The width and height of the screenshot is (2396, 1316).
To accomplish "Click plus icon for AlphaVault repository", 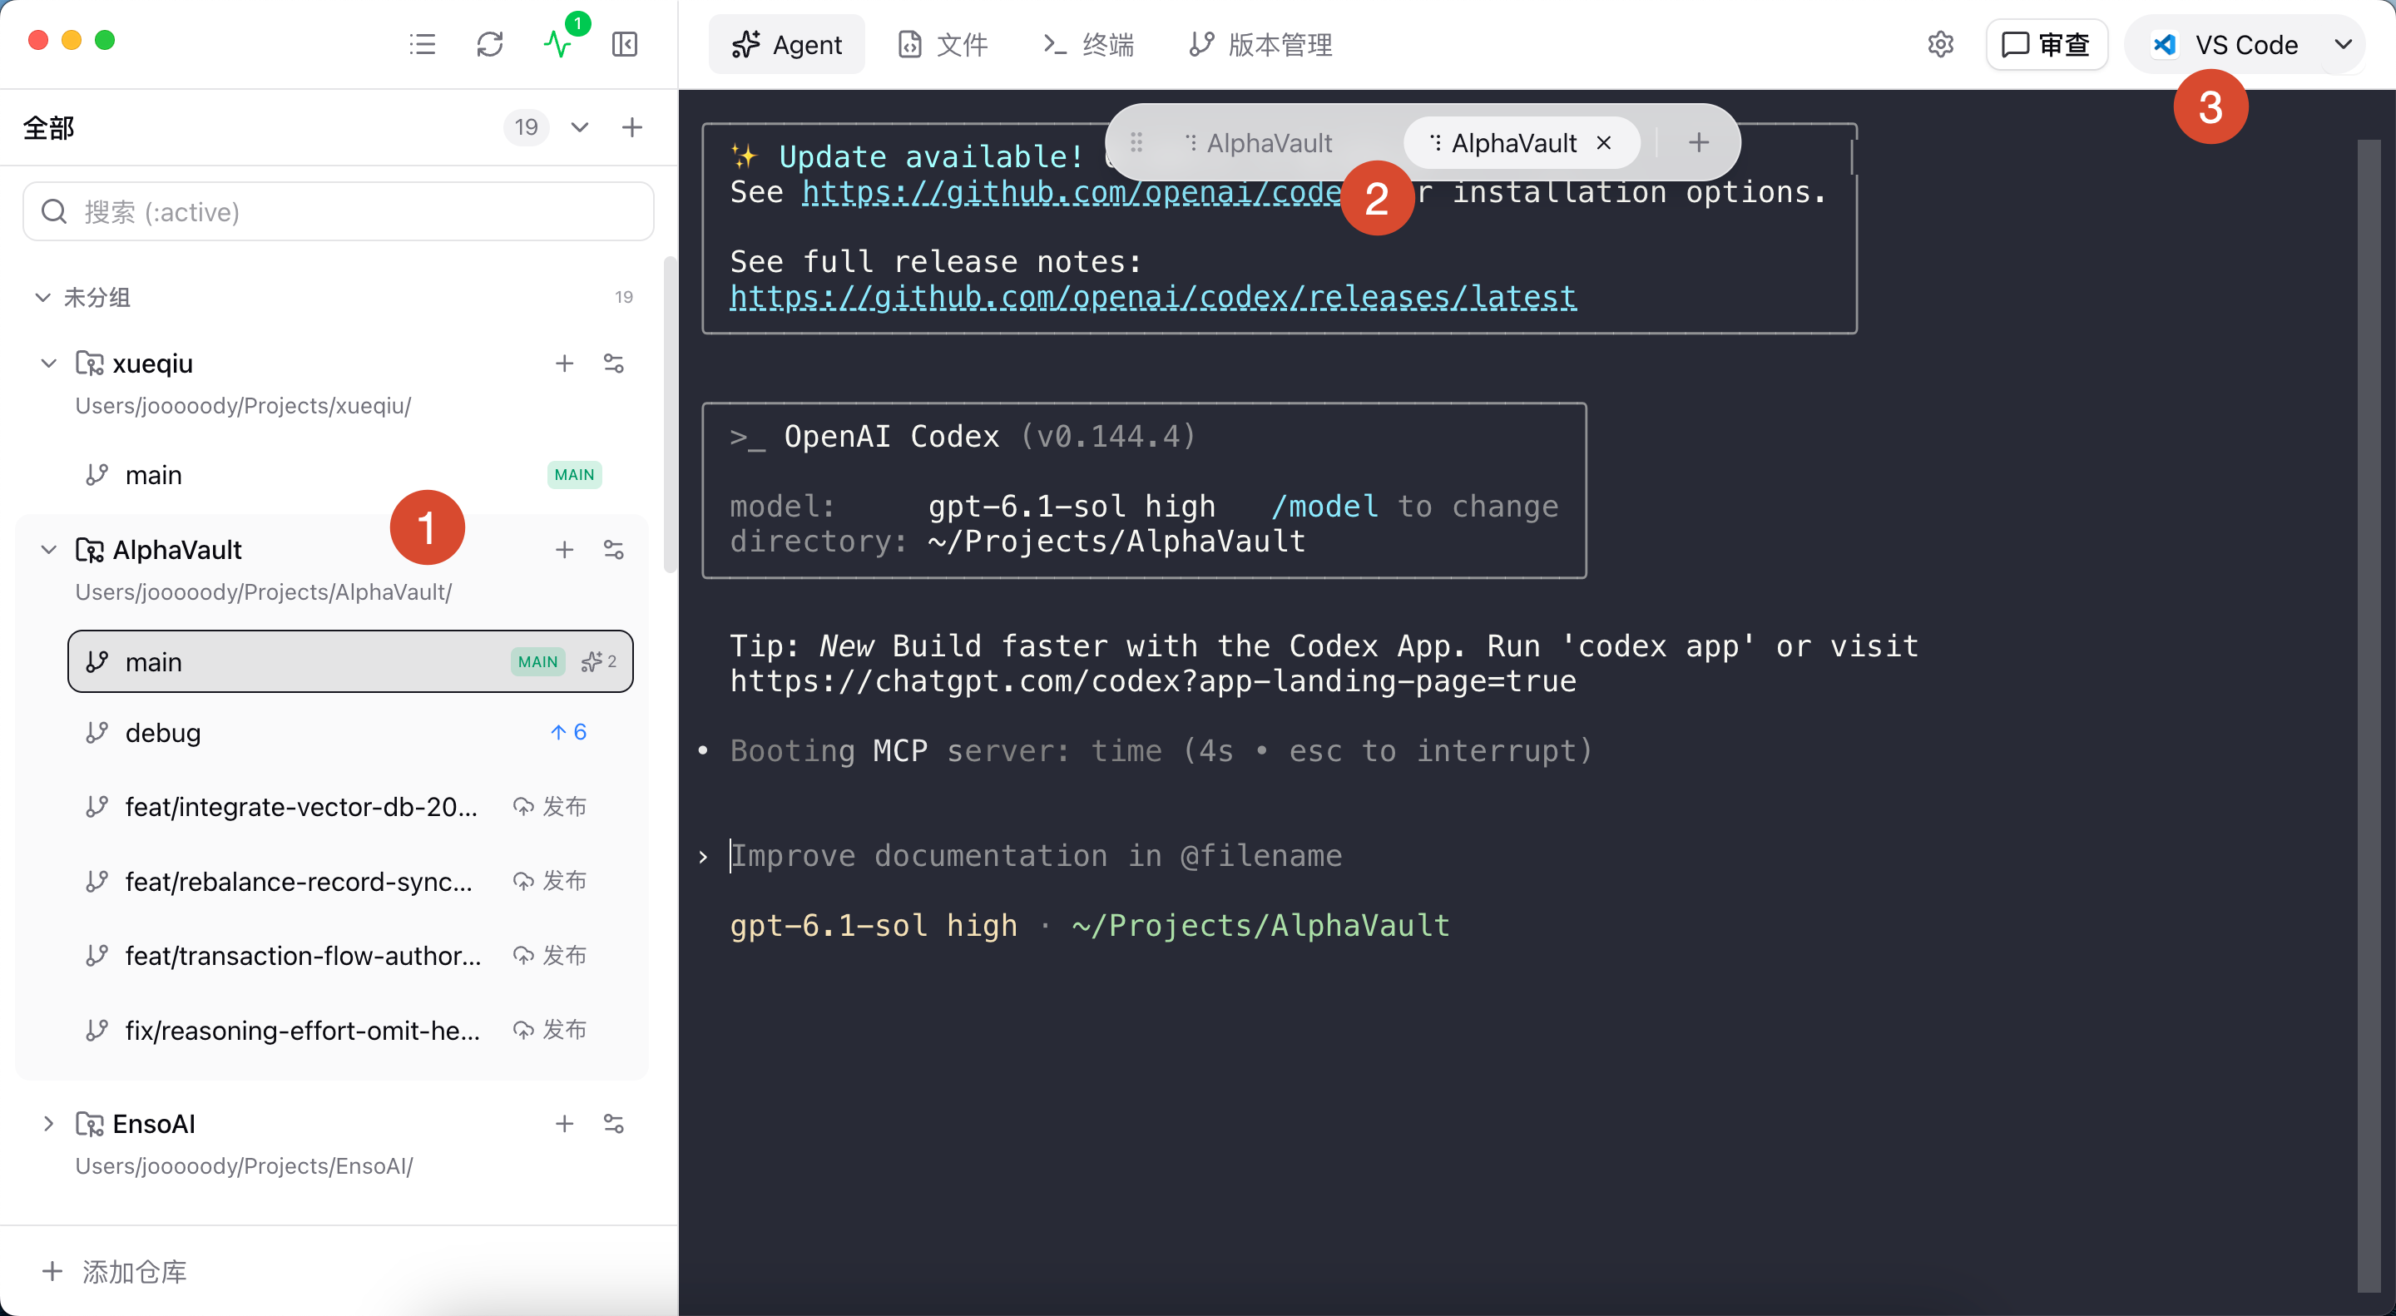I will [565, 550].
